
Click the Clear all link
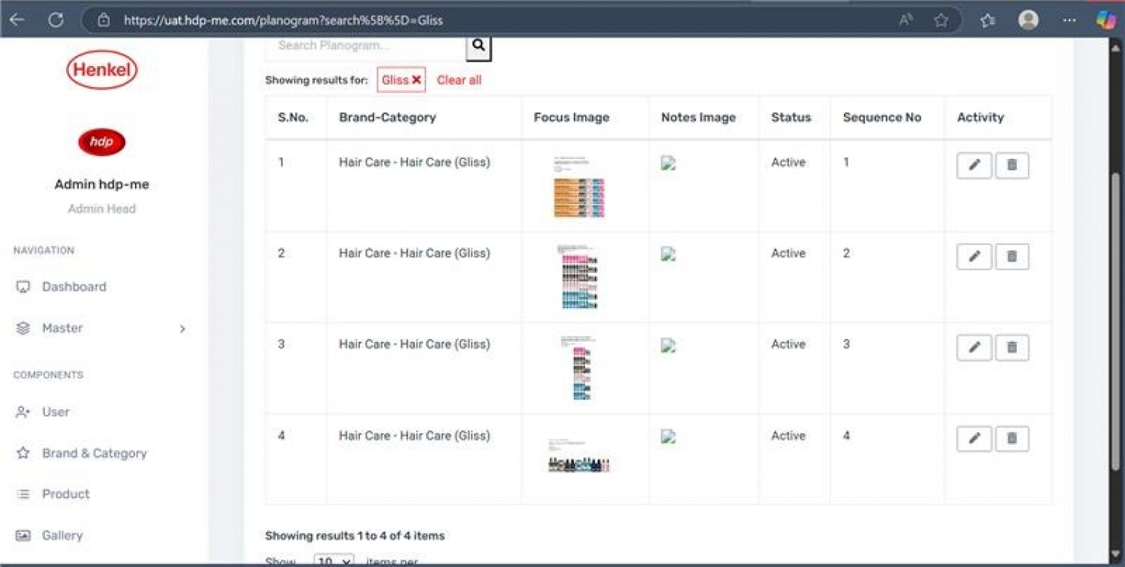(x=459, y=79)
